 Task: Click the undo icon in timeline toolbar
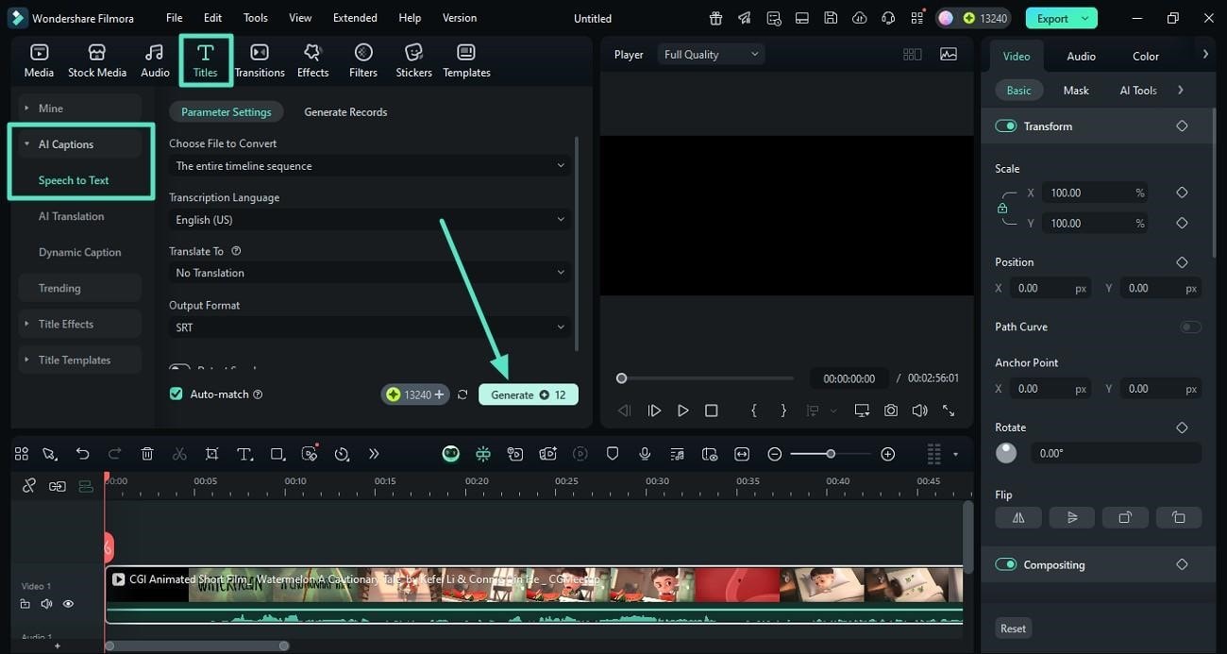click(x=83, y=454)
